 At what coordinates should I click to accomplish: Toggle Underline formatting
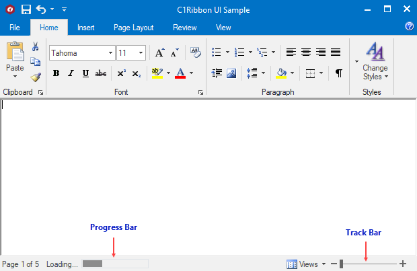(85, 73)
